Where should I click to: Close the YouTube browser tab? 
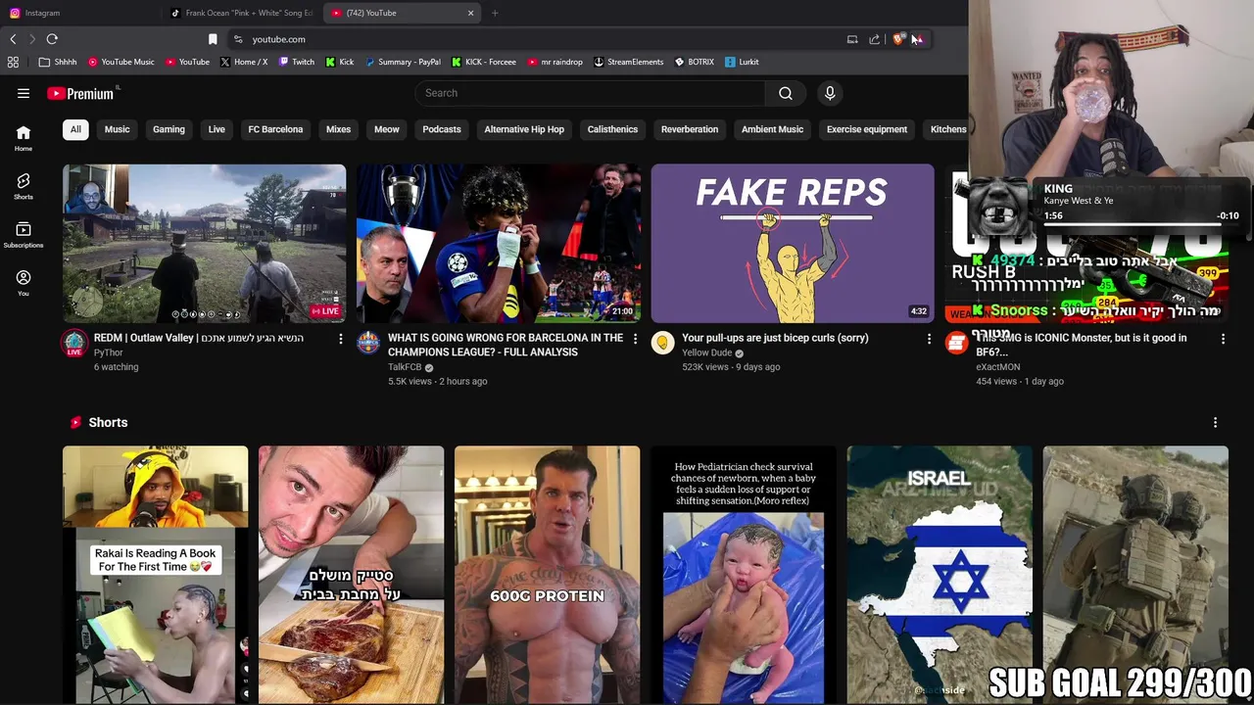[x=470, y=13]
